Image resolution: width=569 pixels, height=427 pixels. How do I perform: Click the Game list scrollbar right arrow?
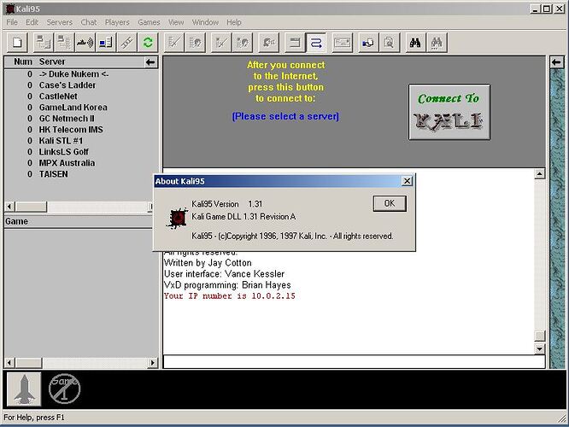coord(152,362)
